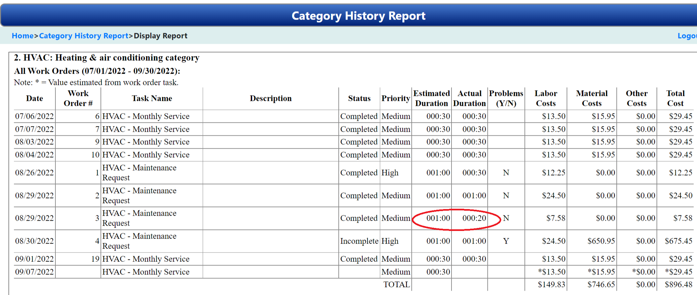This screenshot has width=697, height=295.
Task: Click the $12.25 labor cost
Action: (554, 173)
